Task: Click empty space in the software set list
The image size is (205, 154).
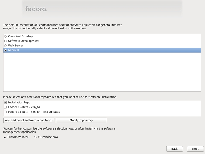Action: (x=102, y=72)
